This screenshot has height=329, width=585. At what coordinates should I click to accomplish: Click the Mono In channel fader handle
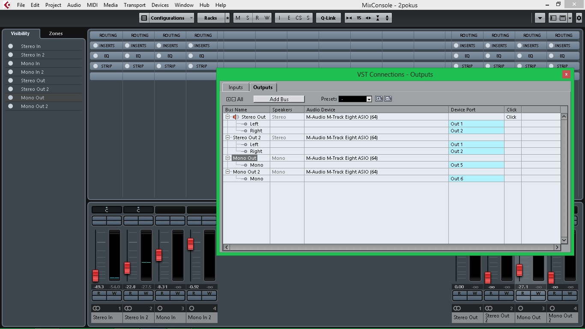tap(159, 255)
